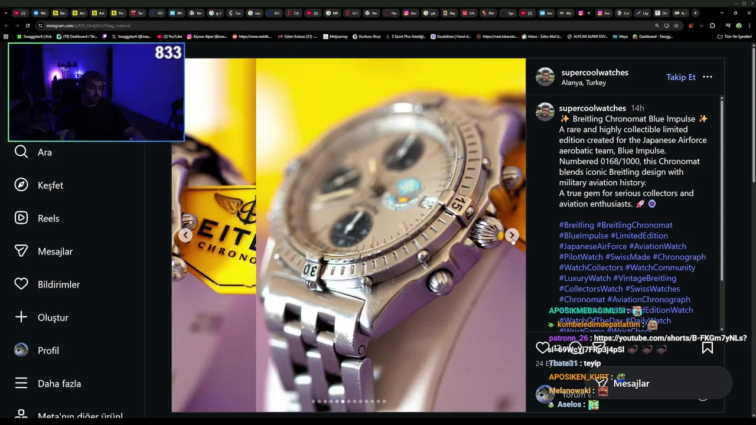
Task: Open Chrome three-dot menu
Action: [x=750, y=25]
